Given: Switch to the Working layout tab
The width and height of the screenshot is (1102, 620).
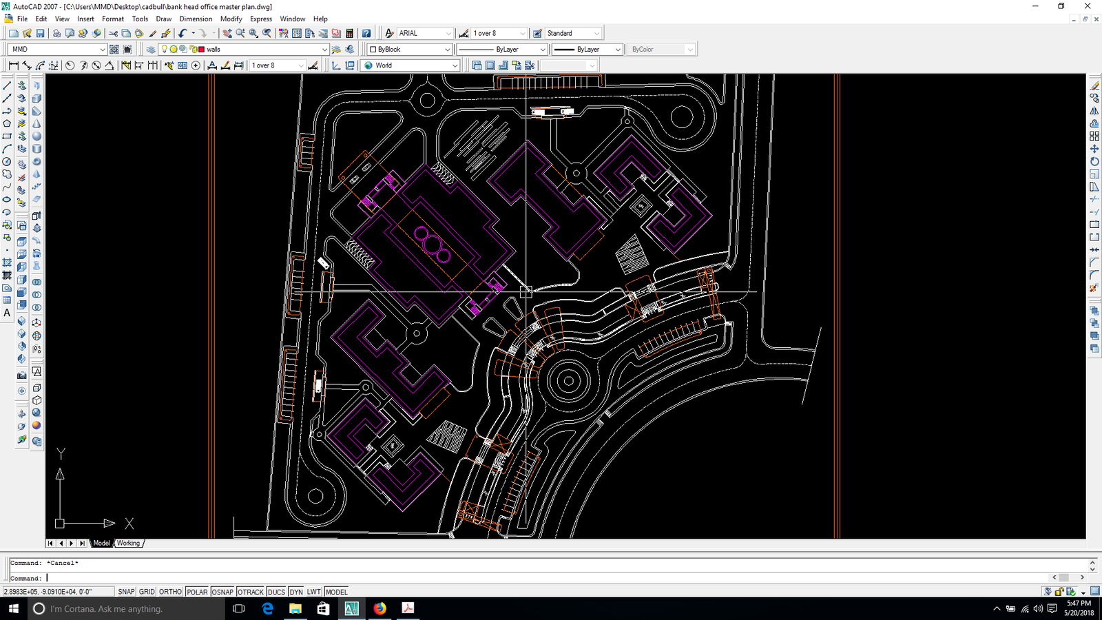Looking at the screenshot, I should 128,543.
